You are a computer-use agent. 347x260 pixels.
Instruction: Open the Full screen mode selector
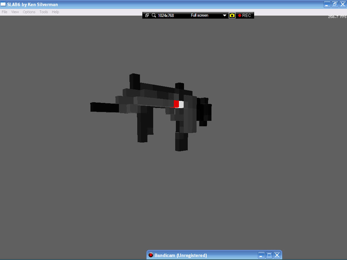pos(200,15)
